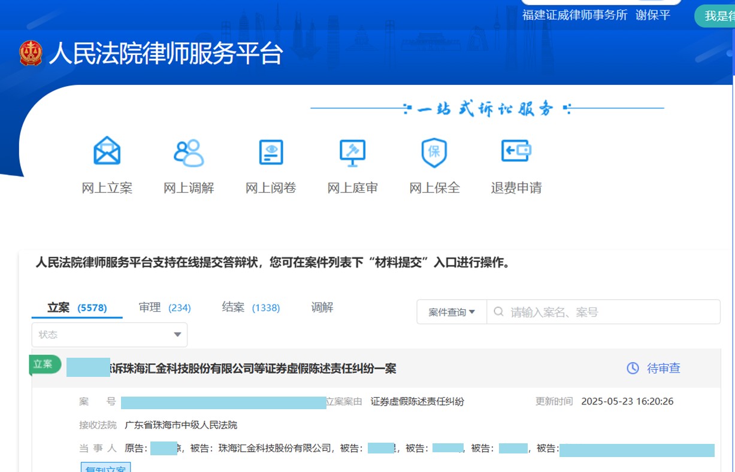Open the 网上庭审 gavel screen icon
This screenshot has height=472, width=735.
click(x=352, y=153)
